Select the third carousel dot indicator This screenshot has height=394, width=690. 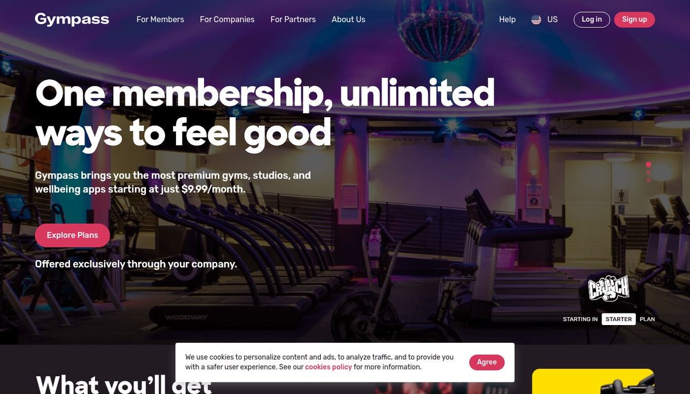click(x=649, y=180)
